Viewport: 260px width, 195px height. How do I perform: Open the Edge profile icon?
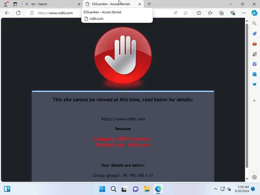pos(6,4)
